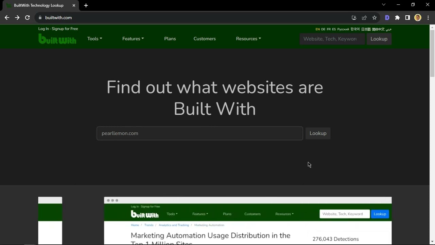
Task: Click the address bar URL builtwith.com
Action: 58,18
